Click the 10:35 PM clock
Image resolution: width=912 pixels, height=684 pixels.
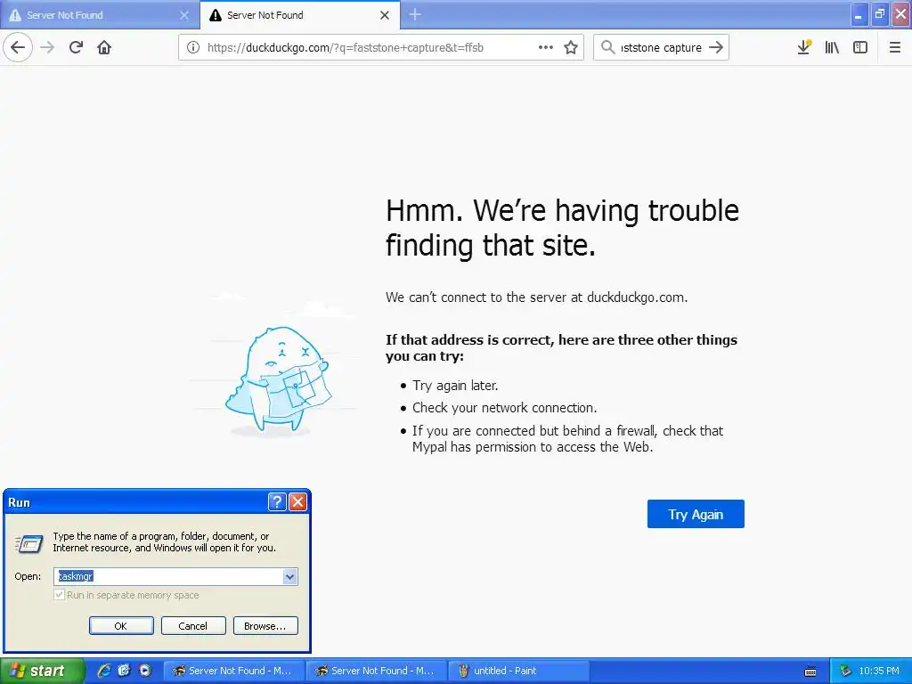click(x=879, y=671)
